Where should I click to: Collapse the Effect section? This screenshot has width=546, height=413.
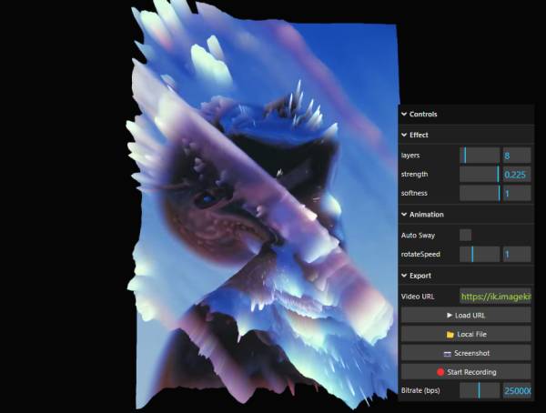(x=404, y=135)
